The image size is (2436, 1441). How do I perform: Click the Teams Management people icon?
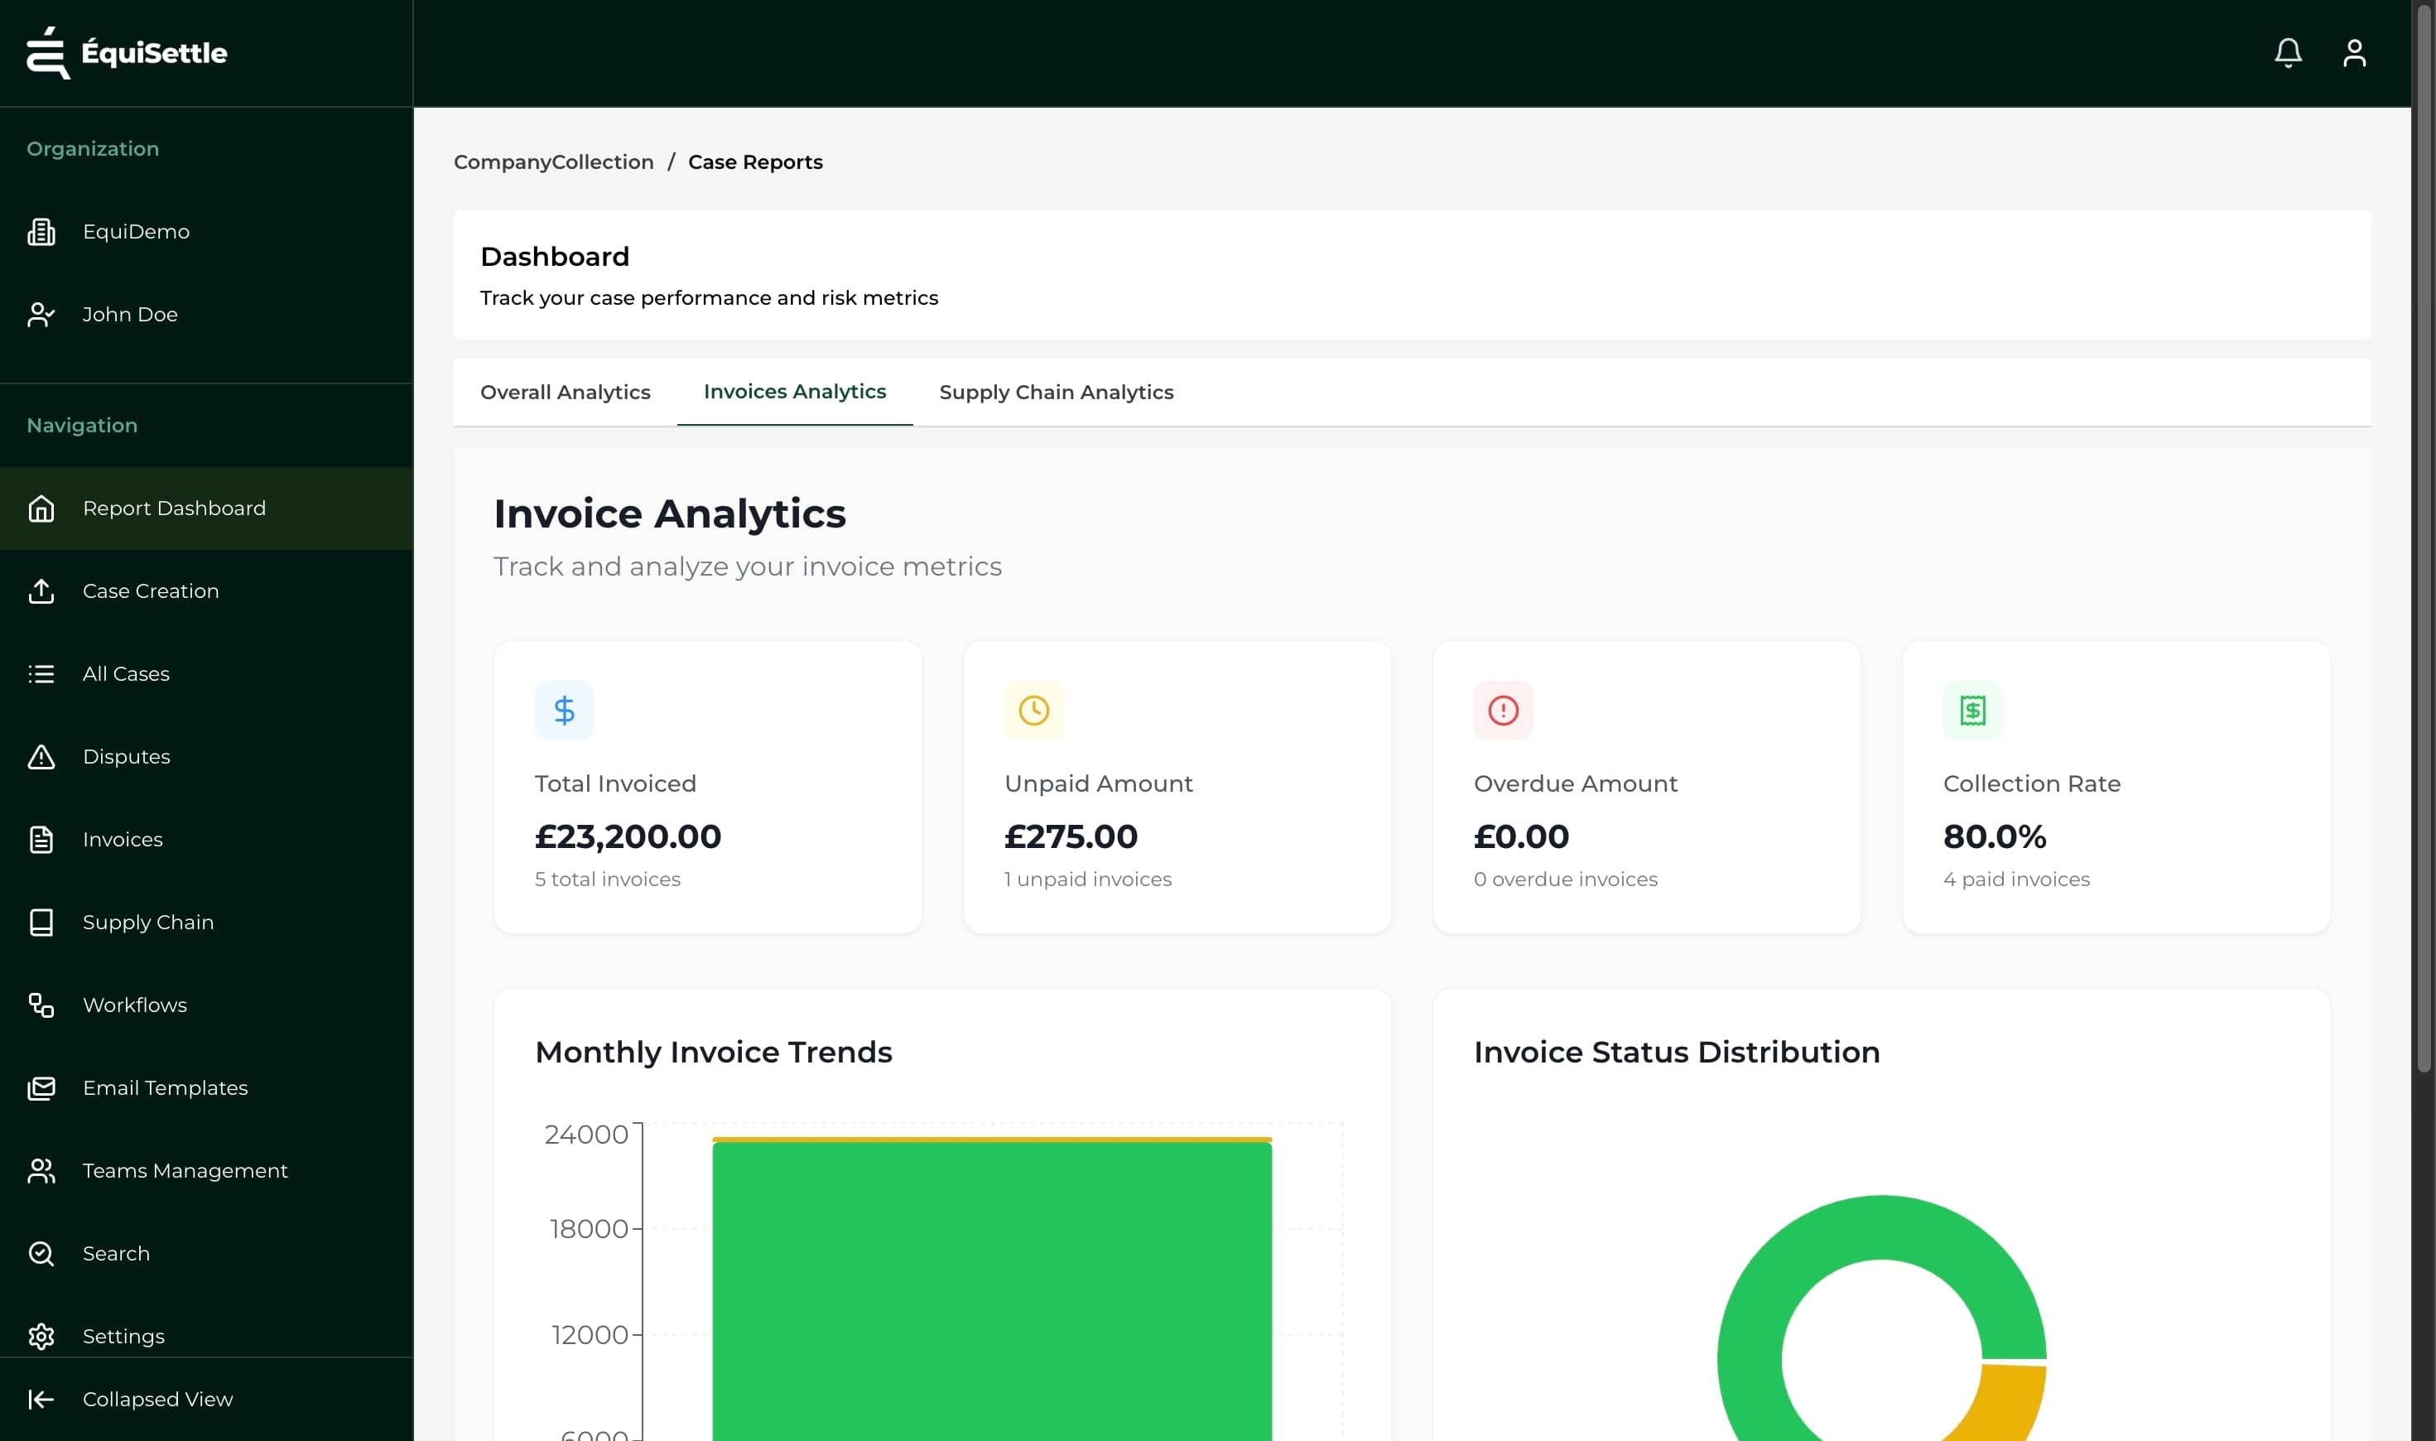(41, 1171)
